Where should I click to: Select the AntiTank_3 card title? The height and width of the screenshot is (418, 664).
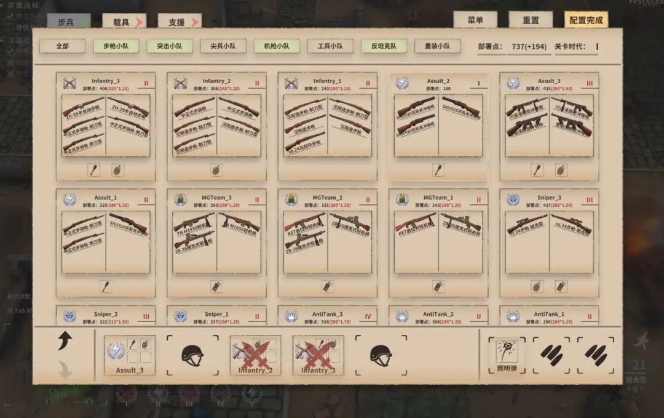327,314
